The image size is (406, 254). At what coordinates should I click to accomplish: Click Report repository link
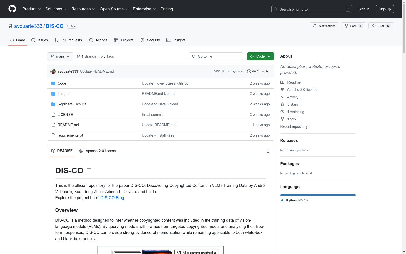point(294,126)
